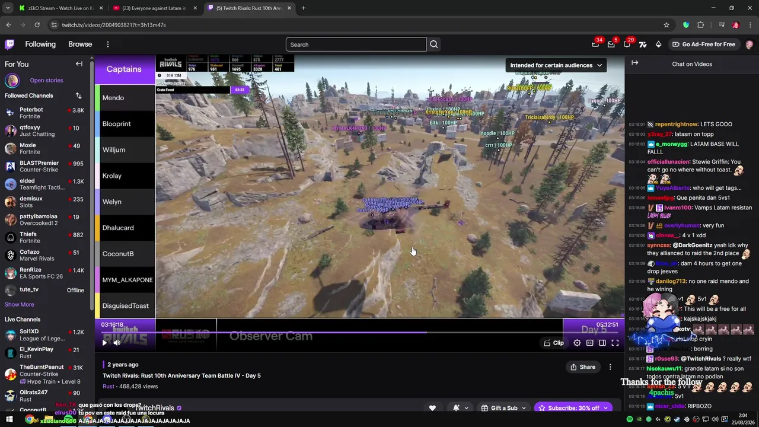Open qtfoxyy Just Chatting channel
759x427 pixels.
click(x=47, y=131)
